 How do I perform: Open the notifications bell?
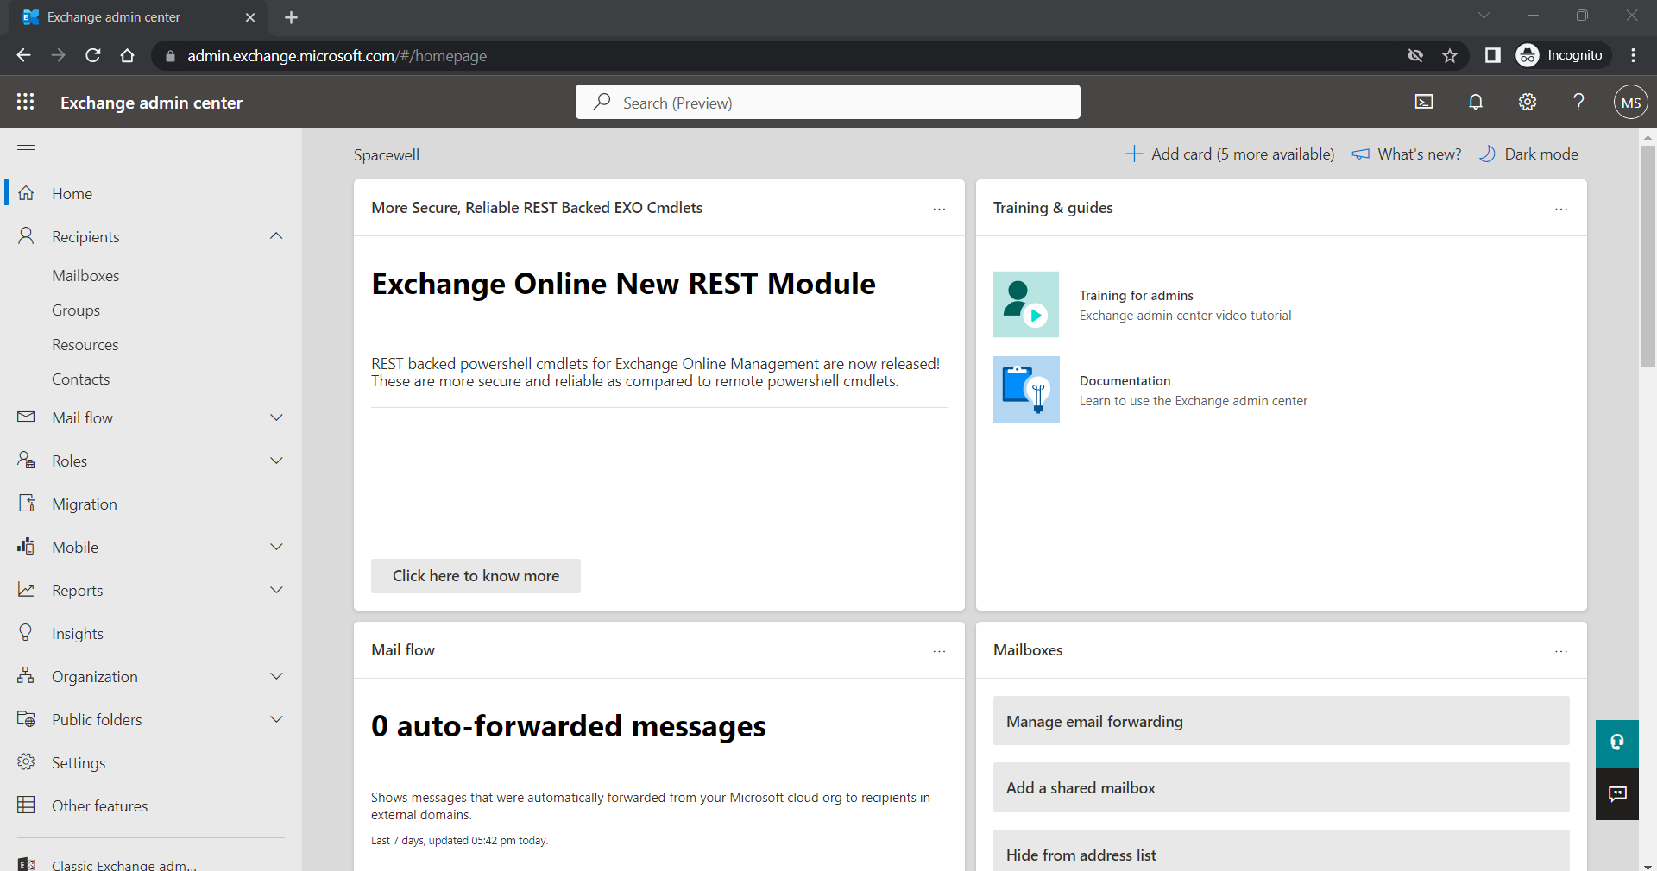click(1476, 102)
